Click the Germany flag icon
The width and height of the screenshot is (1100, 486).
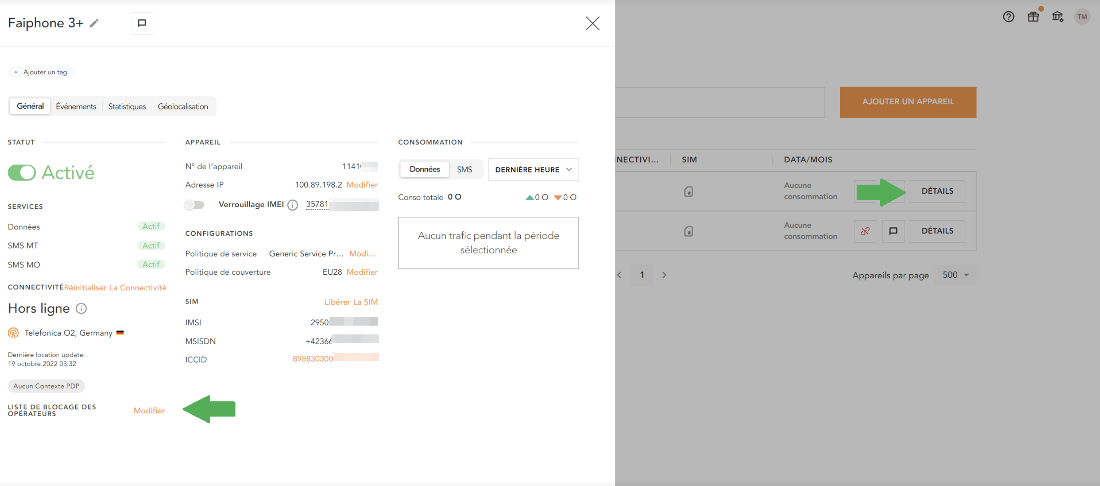click(x=119, y=333)
